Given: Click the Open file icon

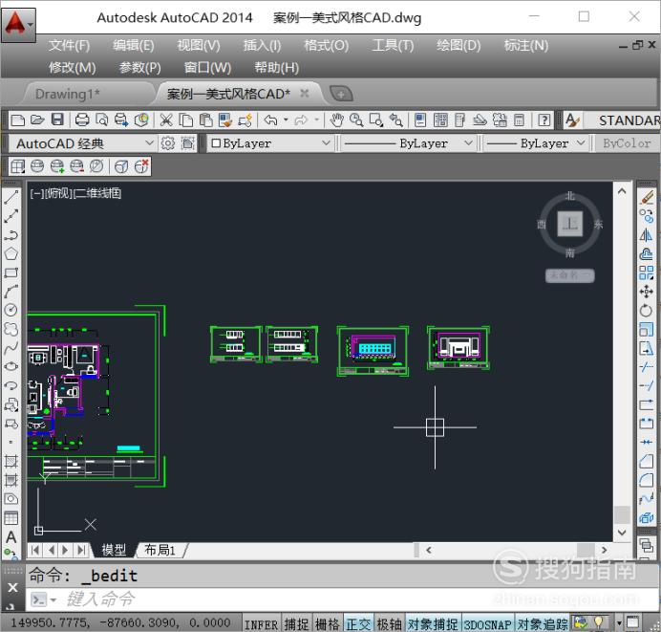Looking at the screenshot, I should click(x=37, y=120).
